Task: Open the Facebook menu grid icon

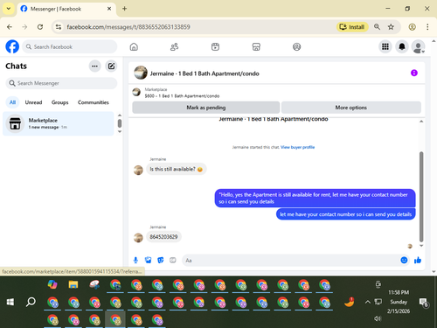Action: point(385,46)
